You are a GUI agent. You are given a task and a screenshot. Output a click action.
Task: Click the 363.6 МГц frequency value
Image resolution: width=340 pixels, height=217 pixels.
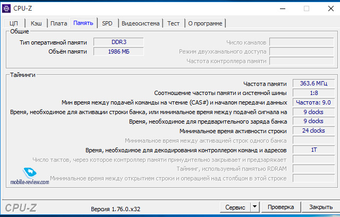tap(313, 83)
